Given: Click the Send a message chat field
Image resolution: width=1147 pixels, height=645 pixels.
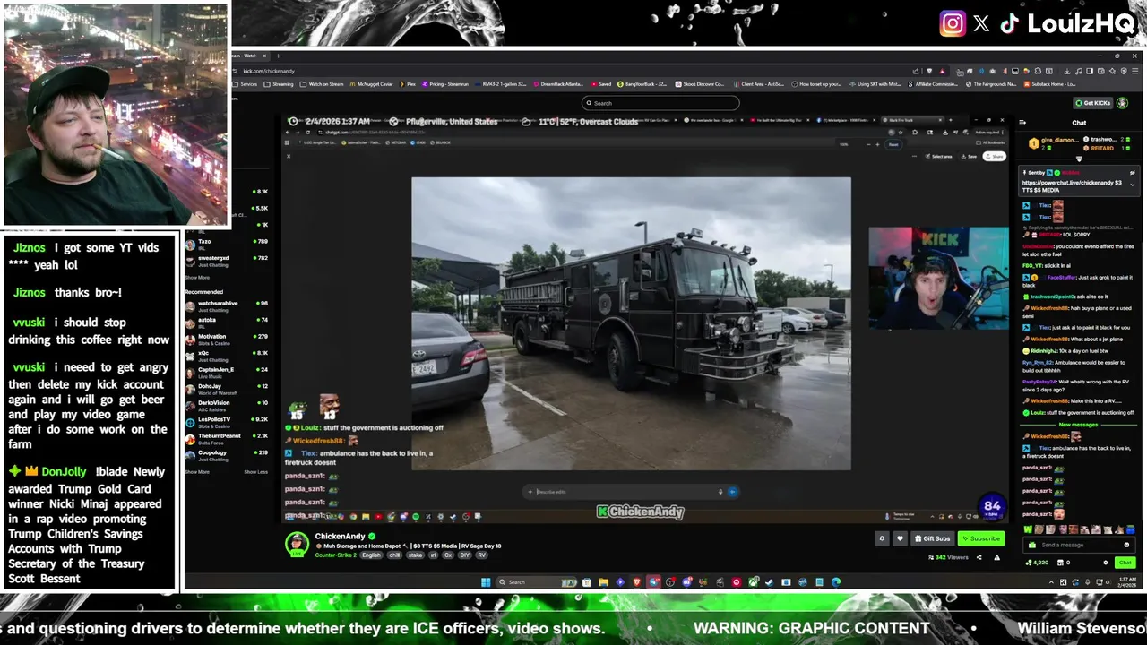Looking at the screenshot, I should [1079, 545].
